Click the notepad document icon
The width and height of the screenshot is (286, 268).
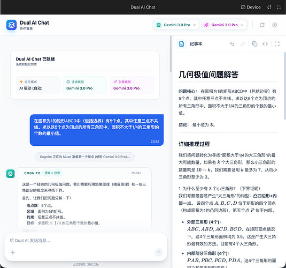(x=181, y=44)
